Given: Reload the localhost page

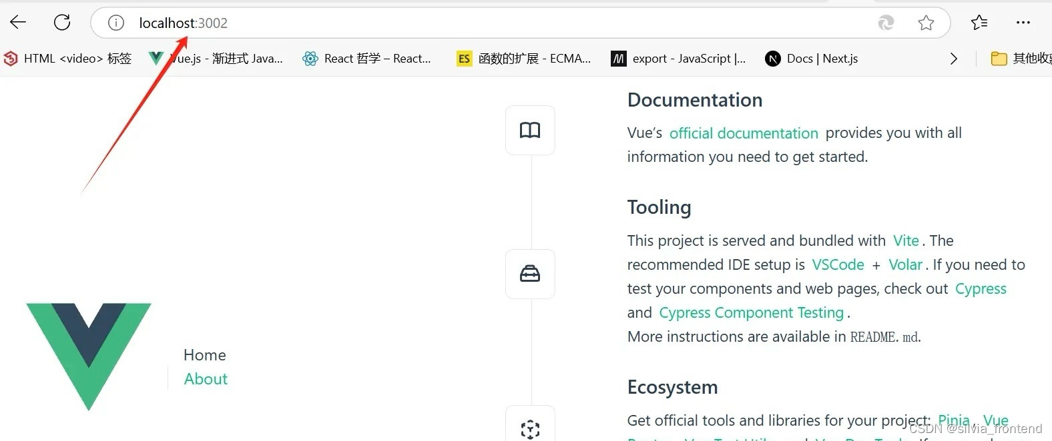Looking at the screenshot, I should pyautogui.click(x=62, y=23).
